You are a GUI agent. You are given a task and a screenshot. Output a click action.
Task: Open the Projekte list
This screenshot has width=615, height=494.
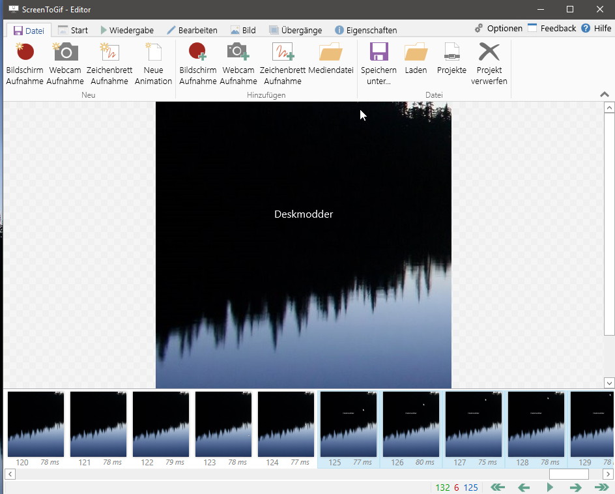coord(452,59)
